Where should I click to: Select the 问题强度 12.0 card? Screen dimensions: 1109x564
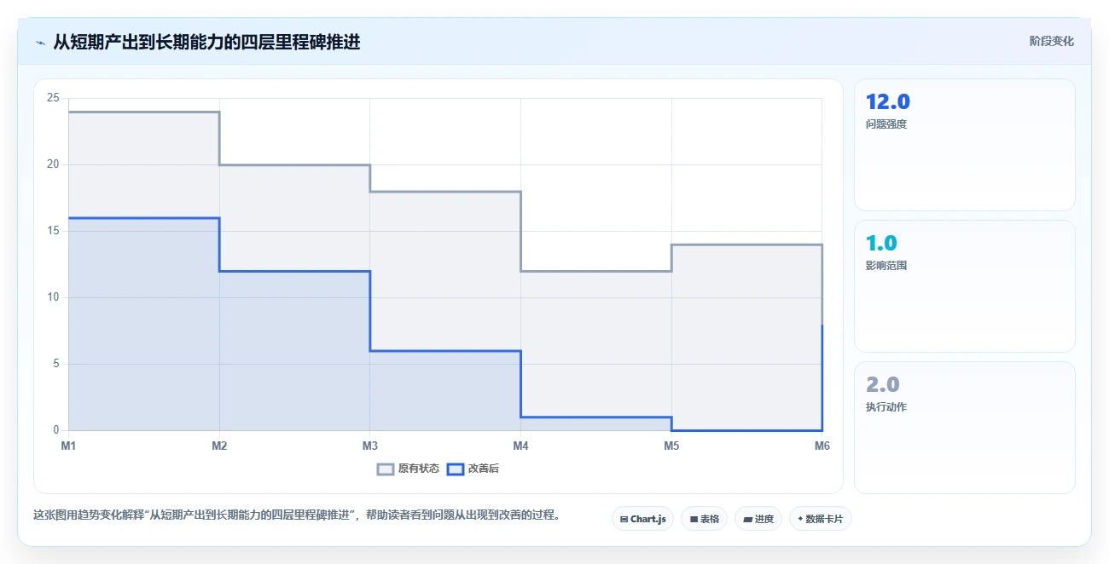(x=964, y=145)
